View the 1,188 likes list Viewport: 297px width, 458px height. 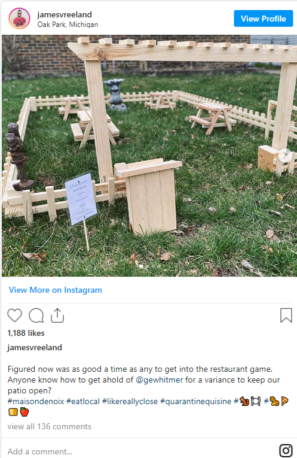26,333
